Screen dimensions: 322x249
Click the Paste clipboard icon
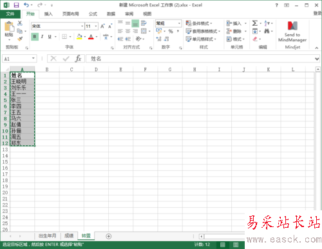(x=9, y=27)
